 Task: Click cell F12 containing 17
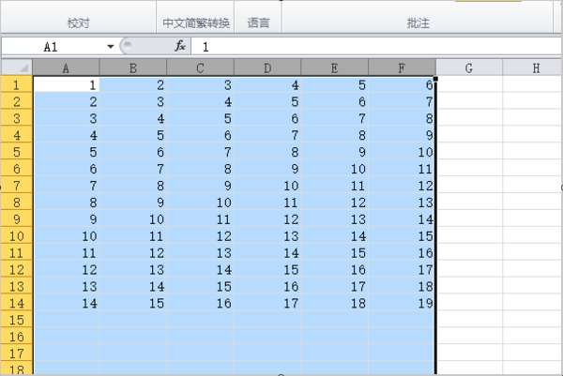tap(402, 269)
